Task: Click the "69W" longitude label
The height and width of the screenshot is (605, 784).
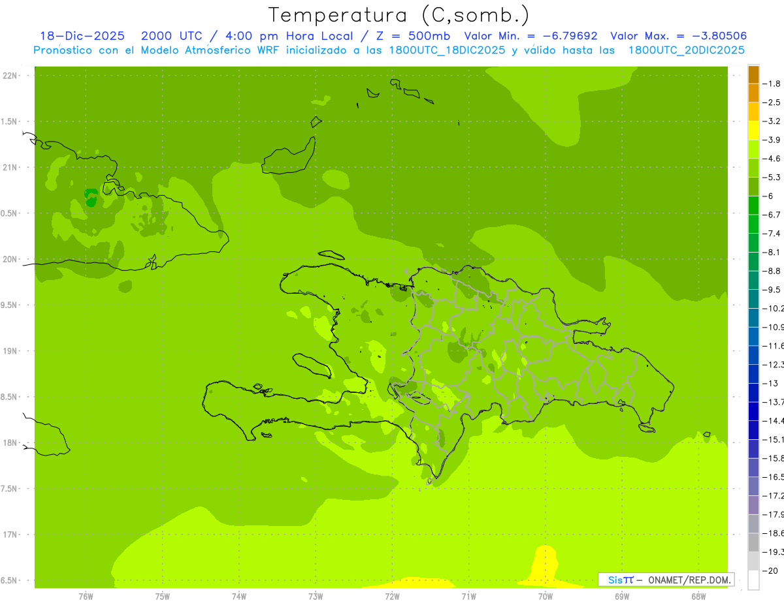Action: (622, 596)
